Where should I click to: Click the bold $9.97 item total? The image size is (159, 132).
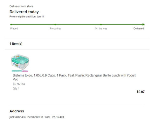(x=141, y=92)
